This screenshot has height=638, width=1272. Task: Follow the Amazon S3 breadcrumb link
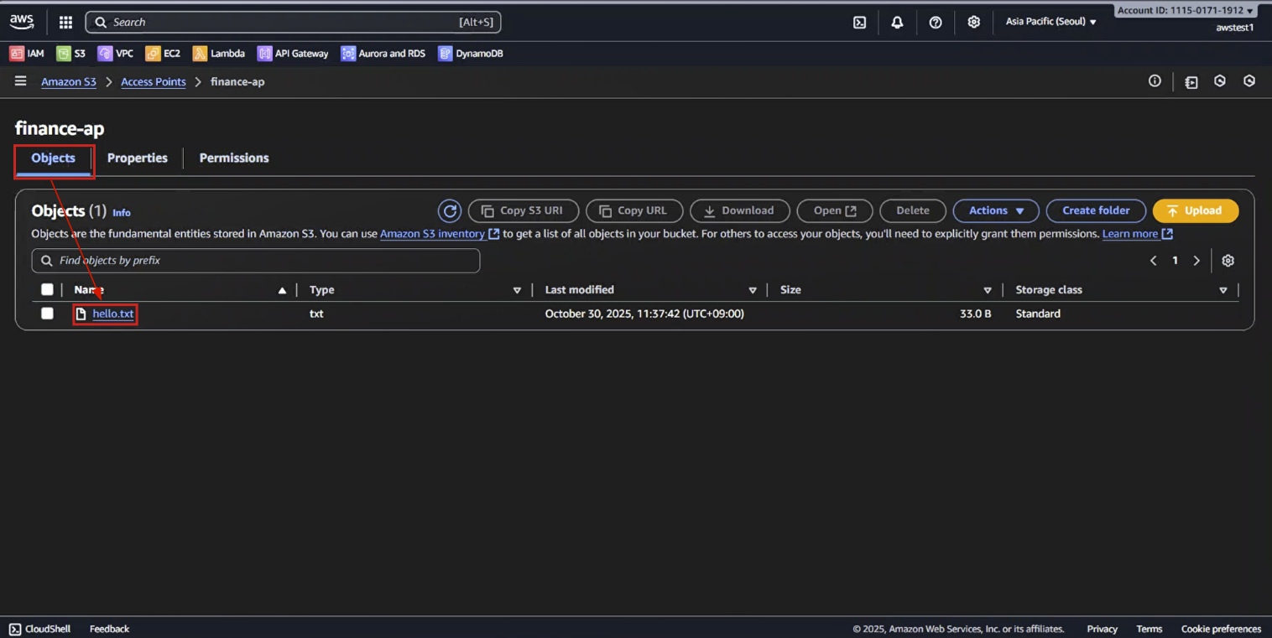click(x=69, y=82)
